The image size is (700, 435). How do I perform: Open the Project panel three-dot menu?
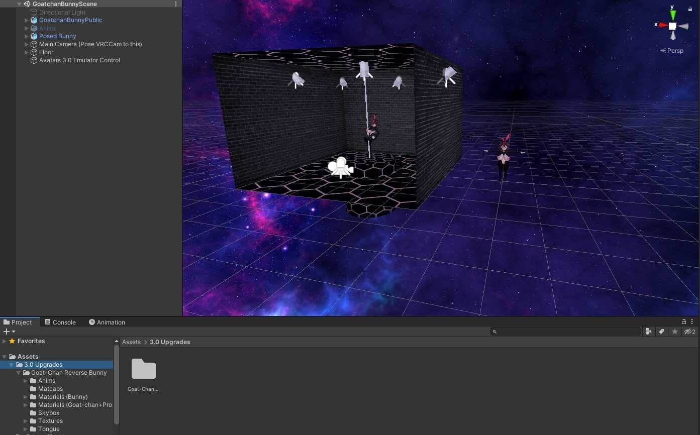[x=692, y=322]
